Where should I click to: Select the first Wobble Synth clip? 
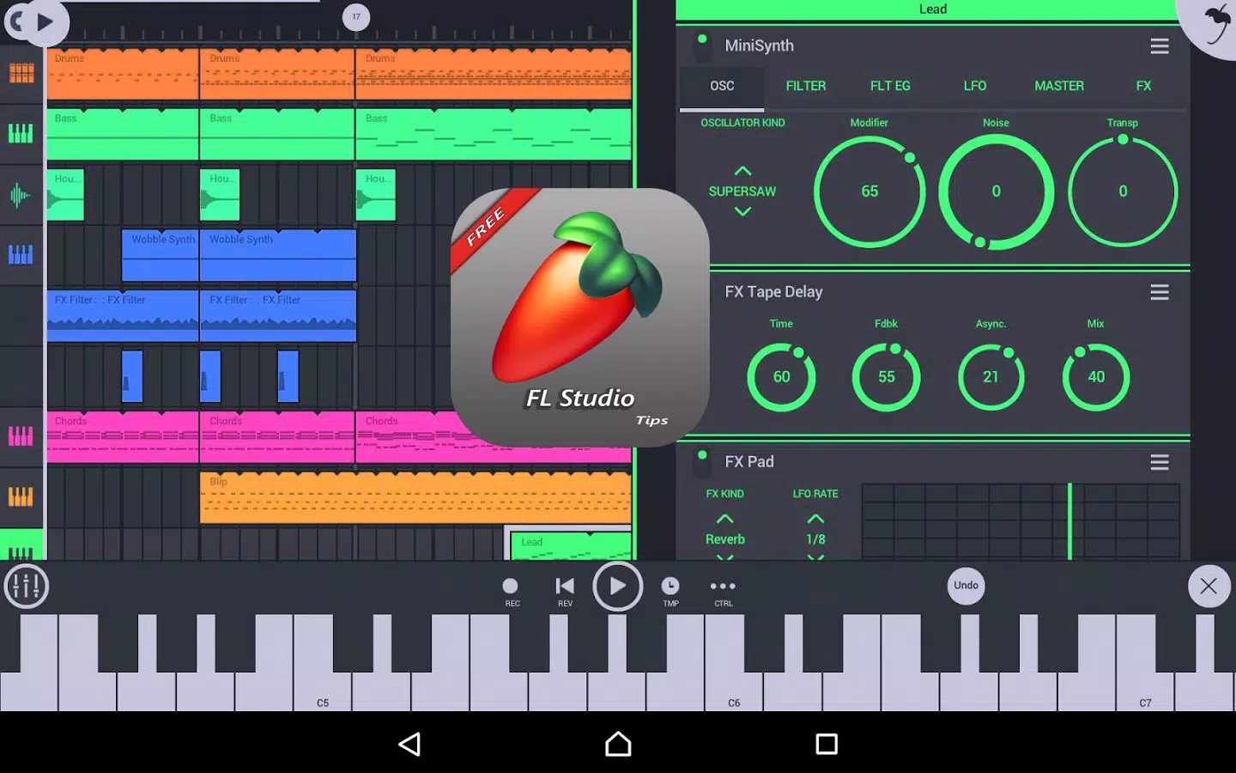(161, 255)
